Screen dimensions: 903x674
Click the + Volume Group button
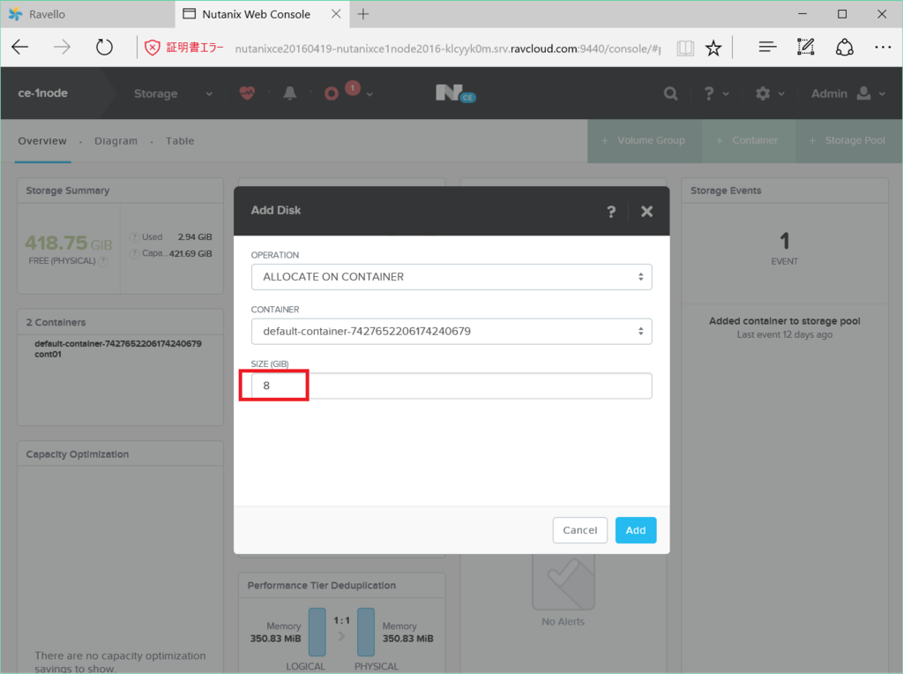click(644, 140)
